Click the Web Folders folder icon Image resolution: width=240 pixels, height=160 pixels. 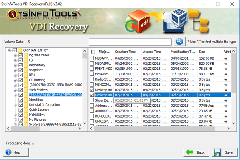pos(26,90)
